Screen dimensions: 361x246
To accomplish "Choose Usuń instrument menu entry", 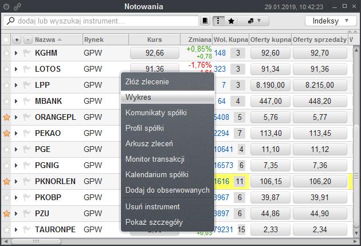I will click(167, 207).
